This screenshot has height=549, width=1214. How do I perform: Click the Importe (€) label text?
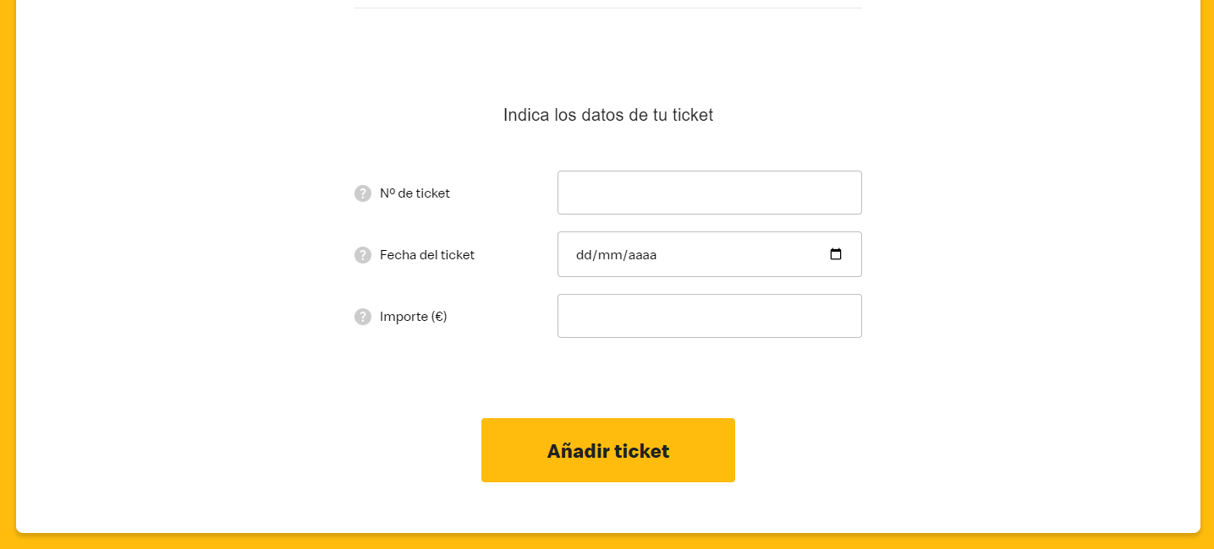413,317
